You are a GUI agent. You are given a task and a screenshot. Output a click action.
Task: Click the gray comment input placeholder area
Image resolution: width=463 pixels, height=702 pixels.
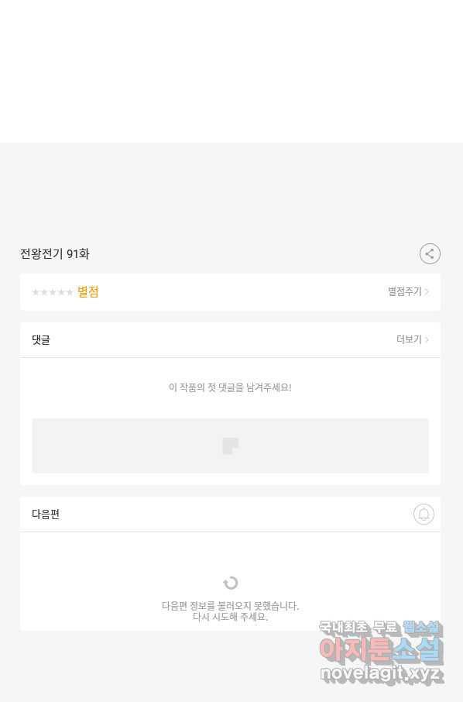pos(231,446)
